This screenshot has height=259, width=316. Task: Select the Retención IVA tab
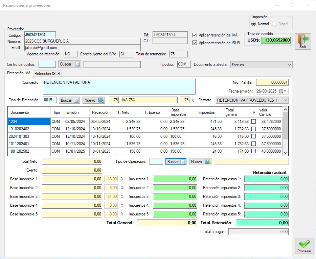[x=19, y=73]
